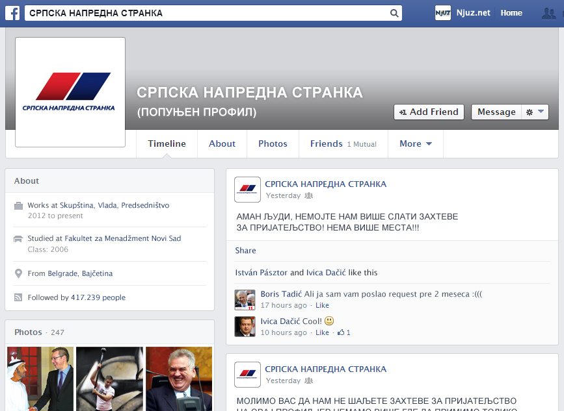Click Share under the first post
This screenshot has width=564, height=411.
pyautogui.click(x=245, y=251)
